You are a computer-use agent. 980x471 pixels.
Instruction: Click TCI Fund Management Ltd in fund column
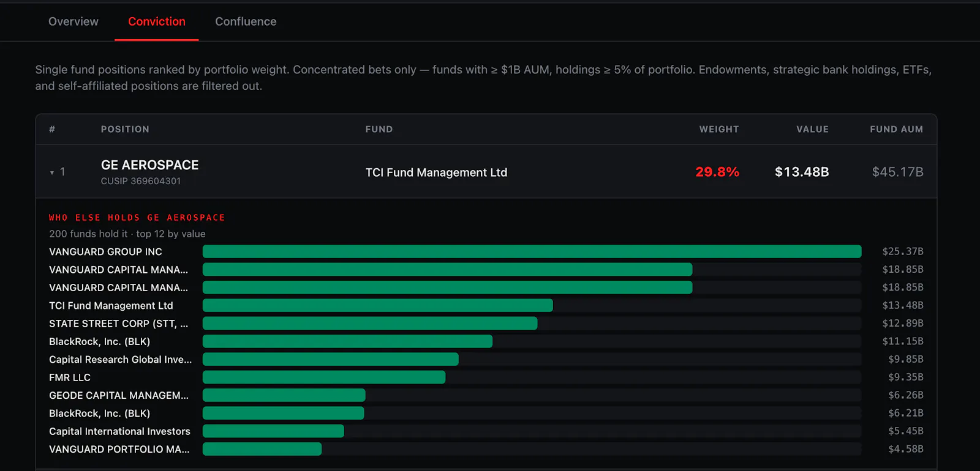436,172
